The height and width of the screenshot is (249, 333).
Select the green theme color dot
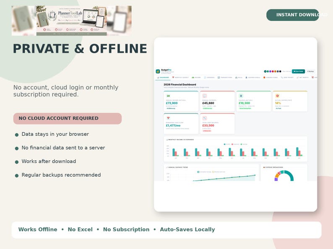[268, 71]
